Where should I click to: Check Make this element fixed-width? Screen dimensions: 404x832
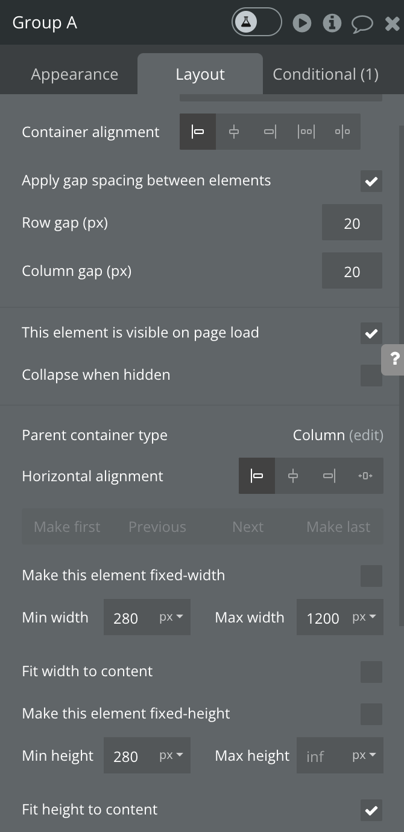pyautogui.click(x=371, y=576)
